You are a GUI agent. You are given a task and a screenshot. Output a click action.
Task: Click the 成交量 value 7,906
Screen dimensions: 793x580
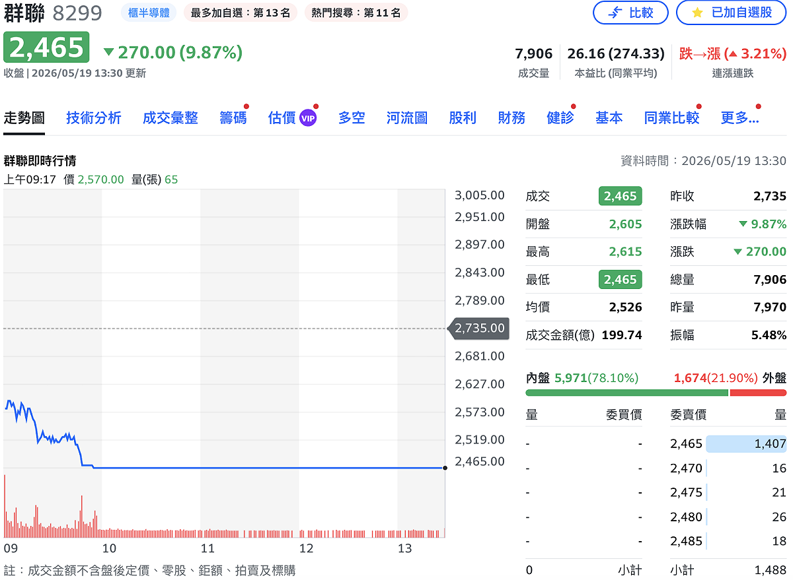click(533, 53)
